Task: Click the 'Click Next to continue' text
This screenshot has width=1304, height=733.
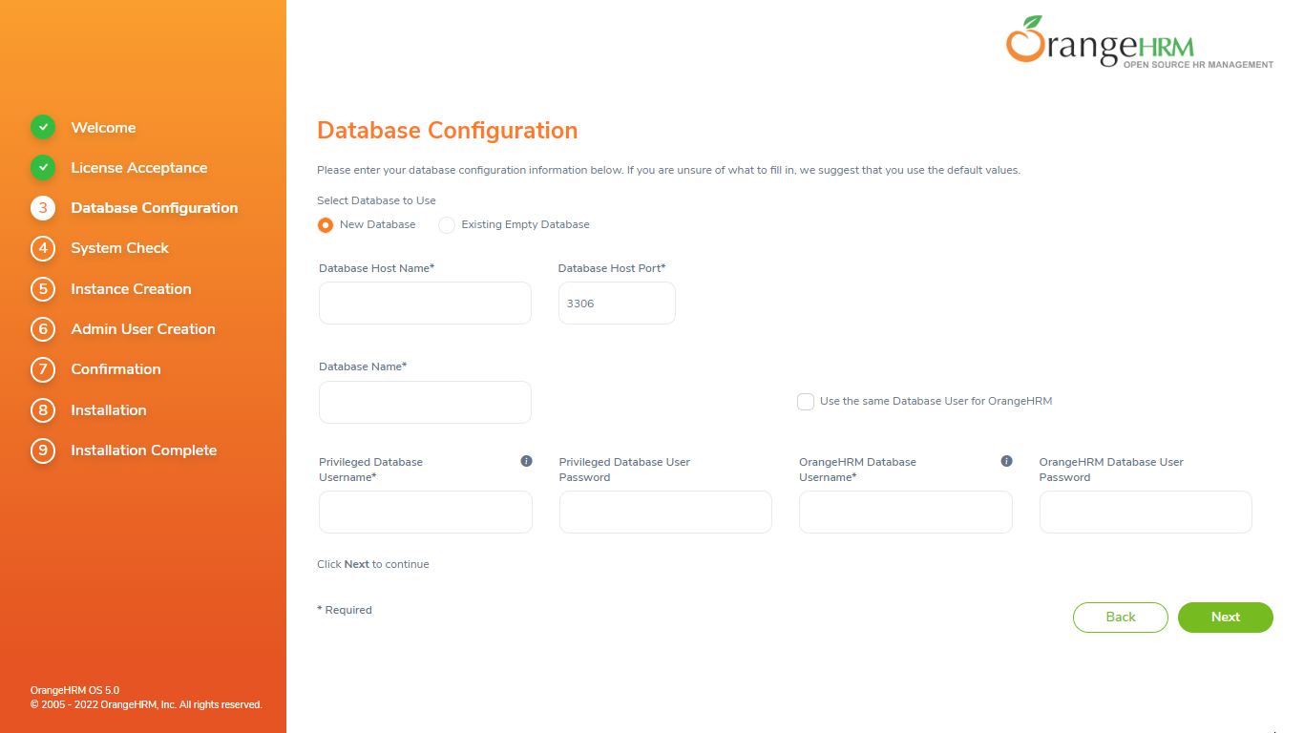Action: click(373, 564)
